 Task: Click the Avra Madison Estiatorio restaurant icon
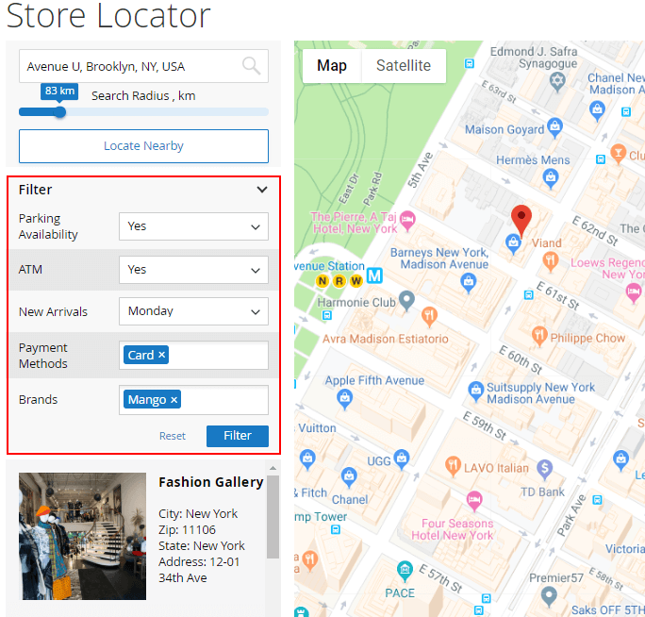(429, 315)
